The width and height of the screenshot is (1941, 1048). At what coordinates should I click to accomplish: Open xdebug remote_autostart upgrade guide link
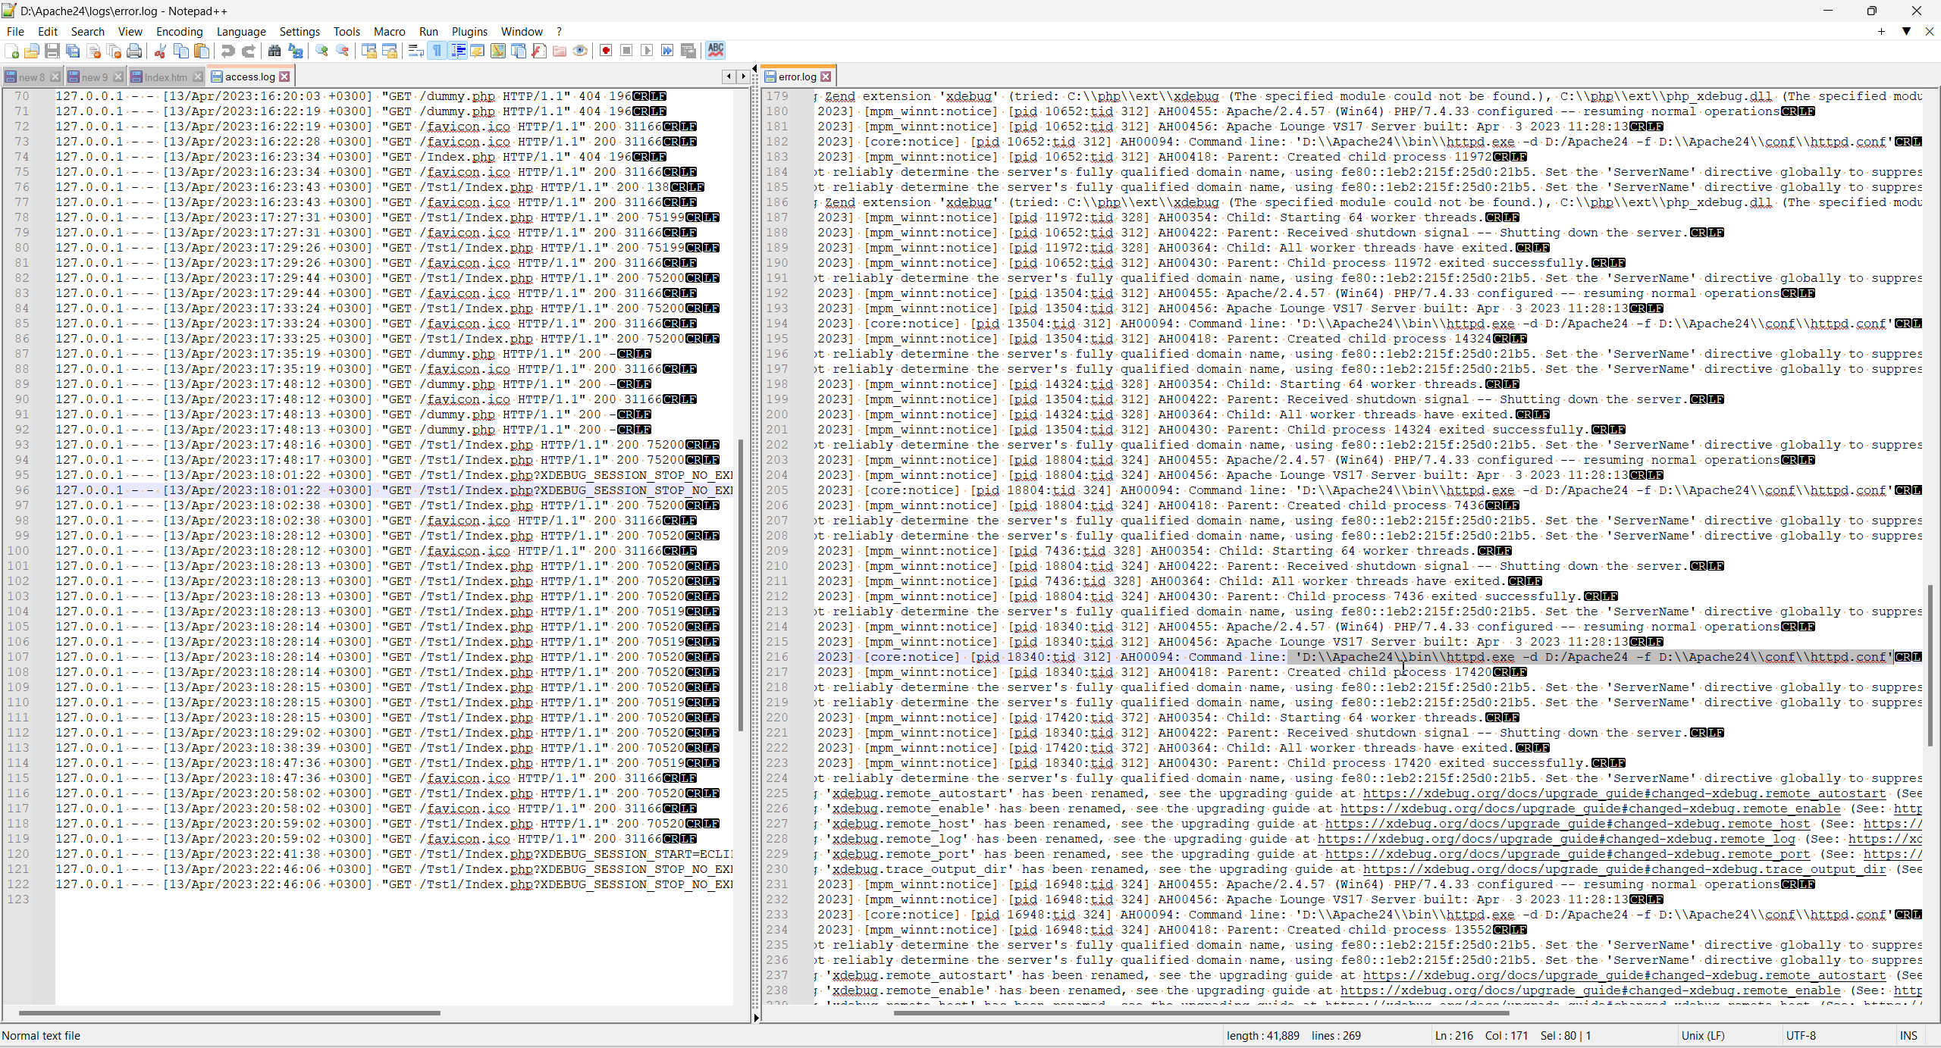point(1624,793)
